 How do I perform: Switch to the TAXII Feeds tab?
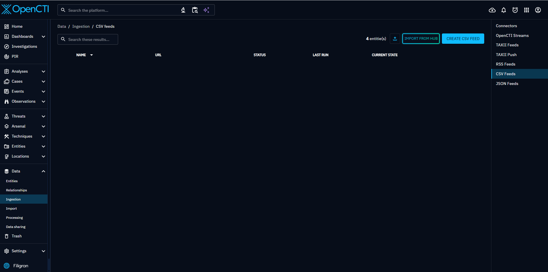click(x=507, y=45)
